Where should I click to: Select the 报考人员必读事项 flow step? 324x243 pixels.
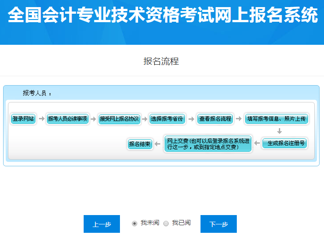(67, 119)
